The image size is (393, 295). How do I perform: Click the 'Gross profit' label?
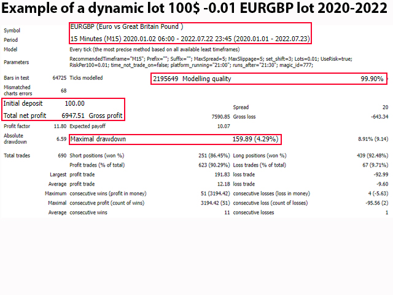pos(106,116)
